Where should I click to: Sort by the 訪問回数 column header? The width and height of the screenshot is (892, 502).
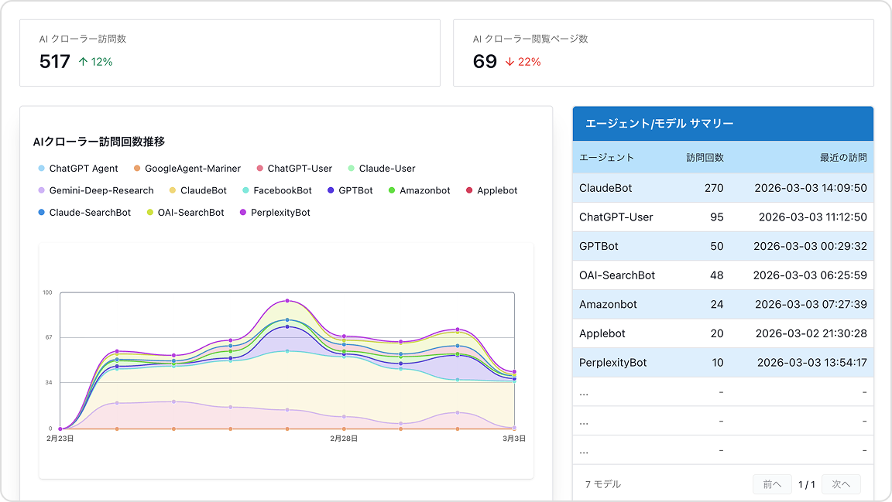[x=705, y=158]
